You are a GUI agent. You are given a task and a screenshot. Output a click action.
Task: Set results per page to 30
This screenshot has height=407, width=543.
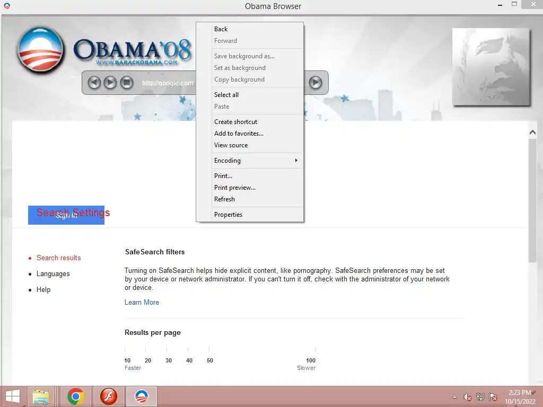coord(169,360)
